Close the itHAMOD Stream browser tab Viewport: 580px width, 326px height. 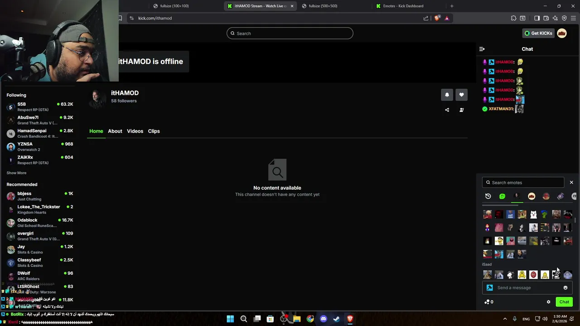coord(292,6)
